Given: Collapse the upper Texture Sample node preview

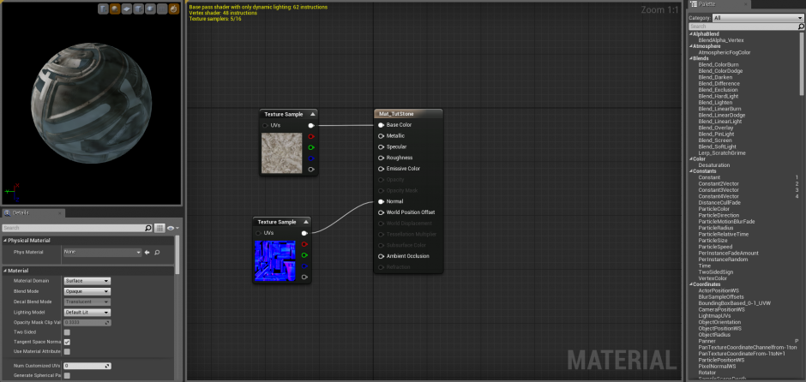Looking at the screenshot, I should coord(312,114).
